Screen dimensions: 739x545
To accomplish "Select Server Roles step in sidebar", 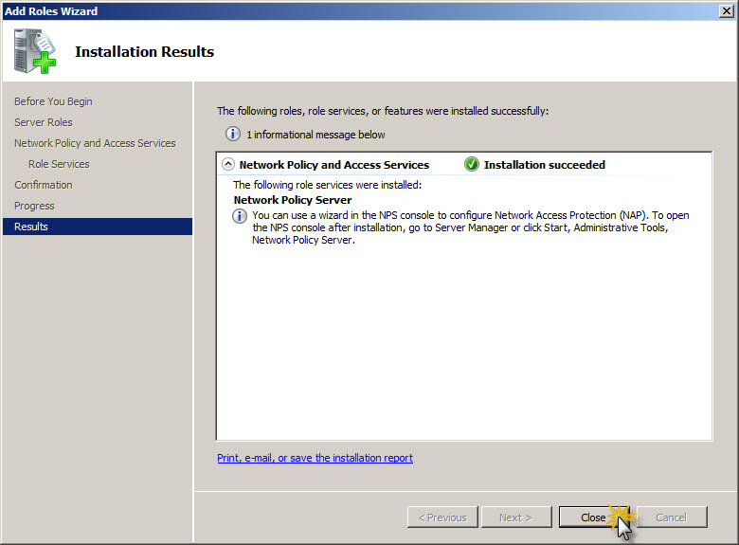I will pos(44,122).
